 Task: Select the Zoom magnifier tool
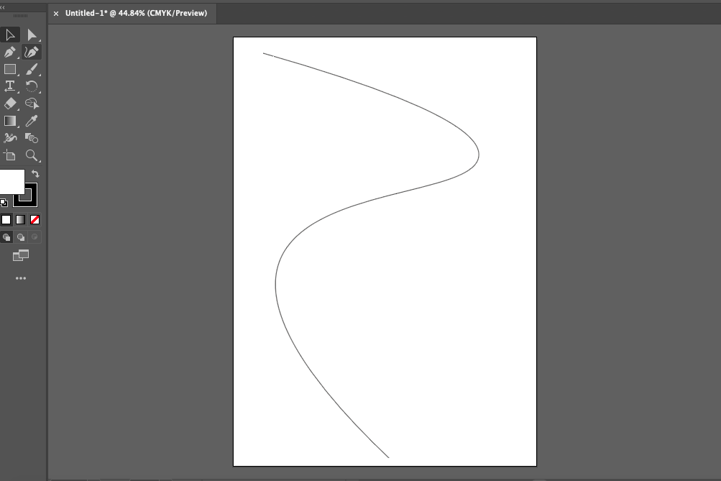pyautogui.click(x=32, y=155)
